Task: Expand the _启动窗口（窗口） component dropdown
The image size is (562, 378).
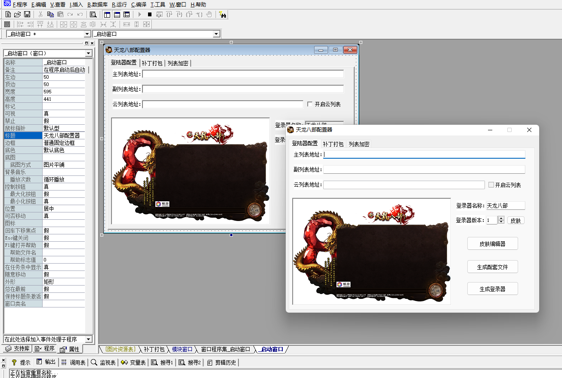Action: (x=89, y=53)
